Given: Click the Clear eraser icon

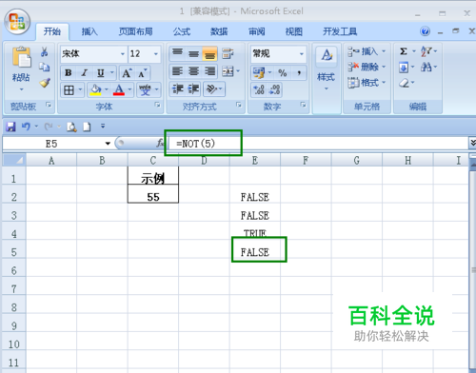Looking at the screenshot, I should pyautogui.click(x=404, y=83).
